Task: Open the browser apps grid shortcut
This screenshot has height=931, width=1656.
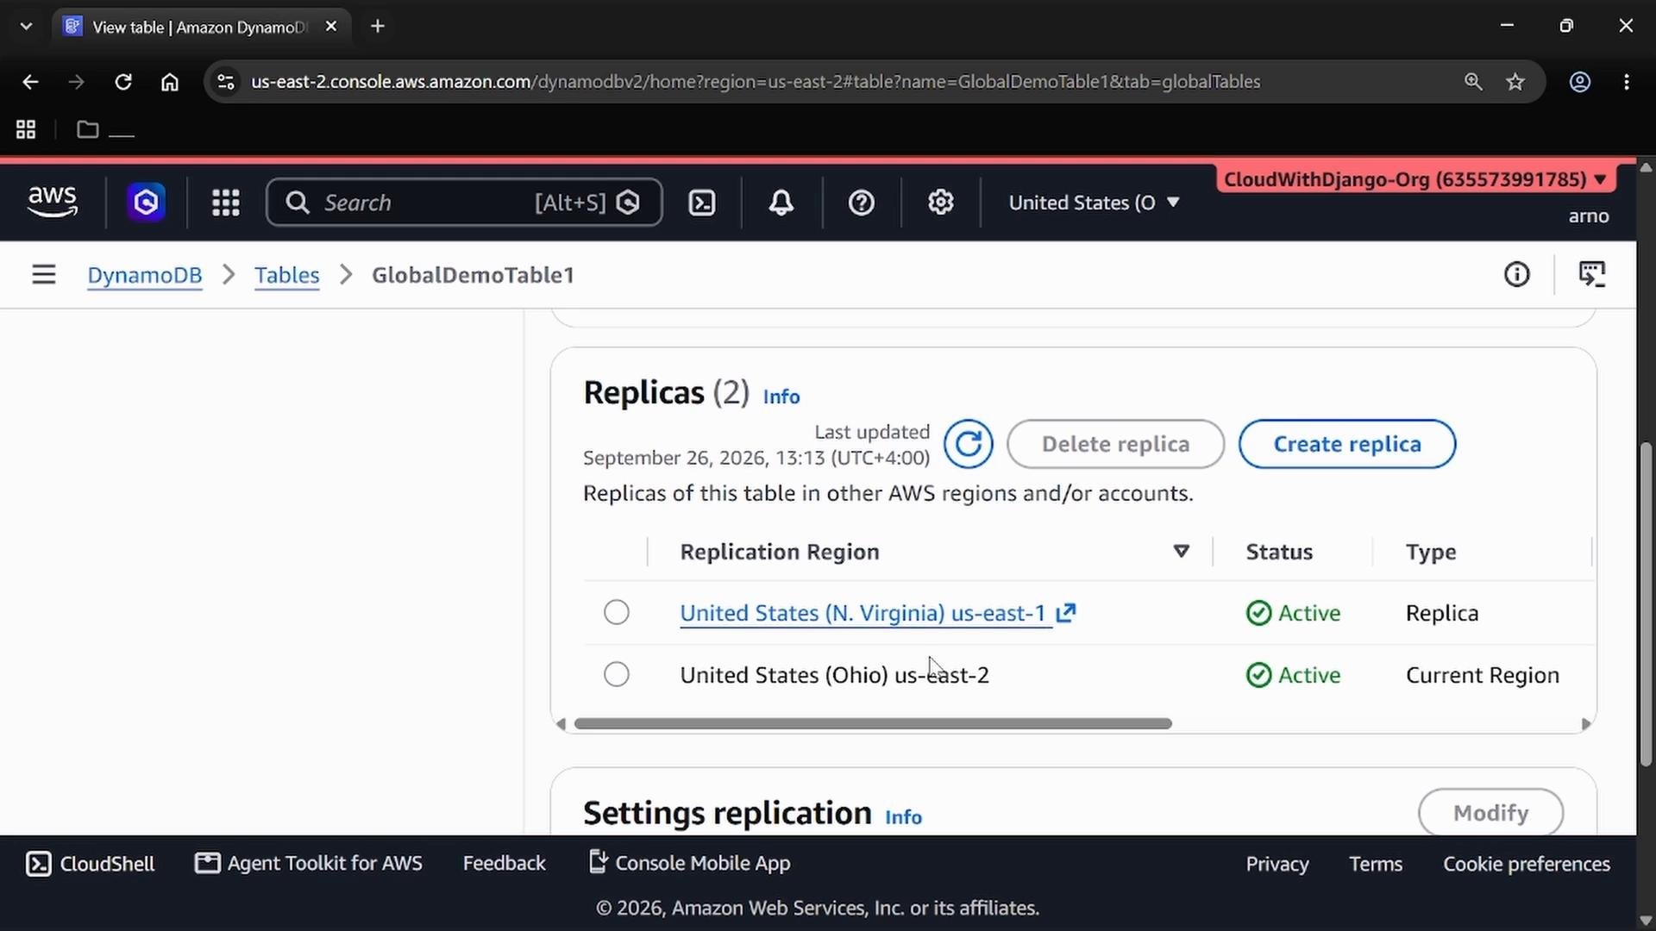Action: (x=26, y=130)
